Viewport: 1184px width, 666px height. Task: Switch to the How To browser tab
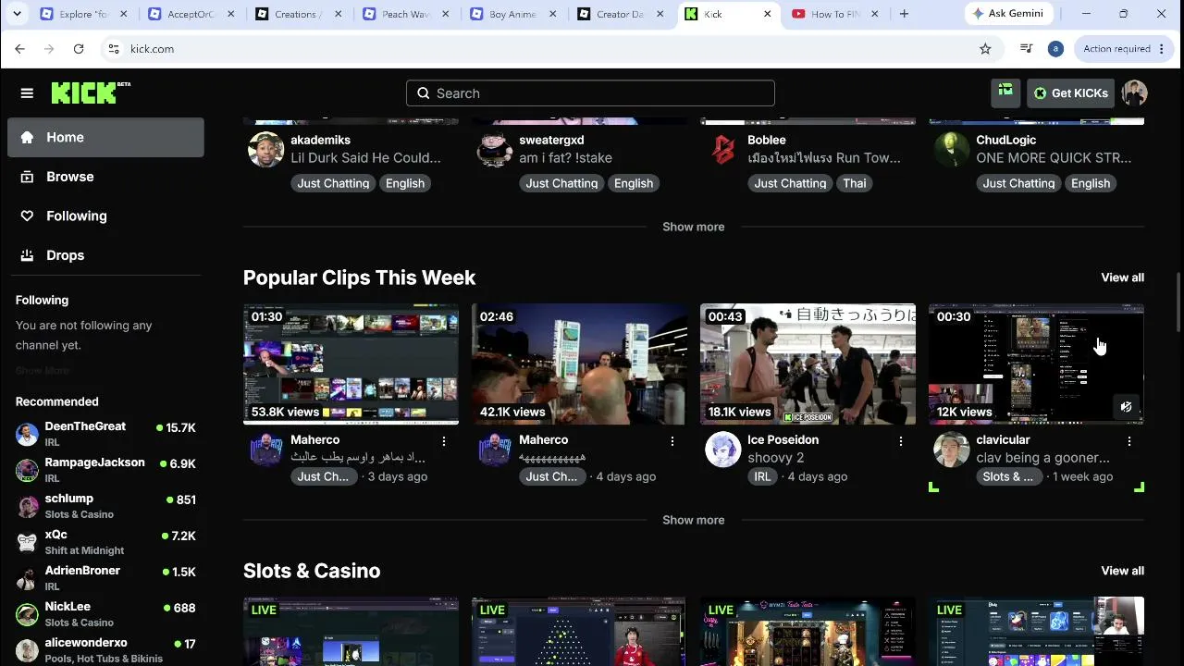(x=835, y=14)
